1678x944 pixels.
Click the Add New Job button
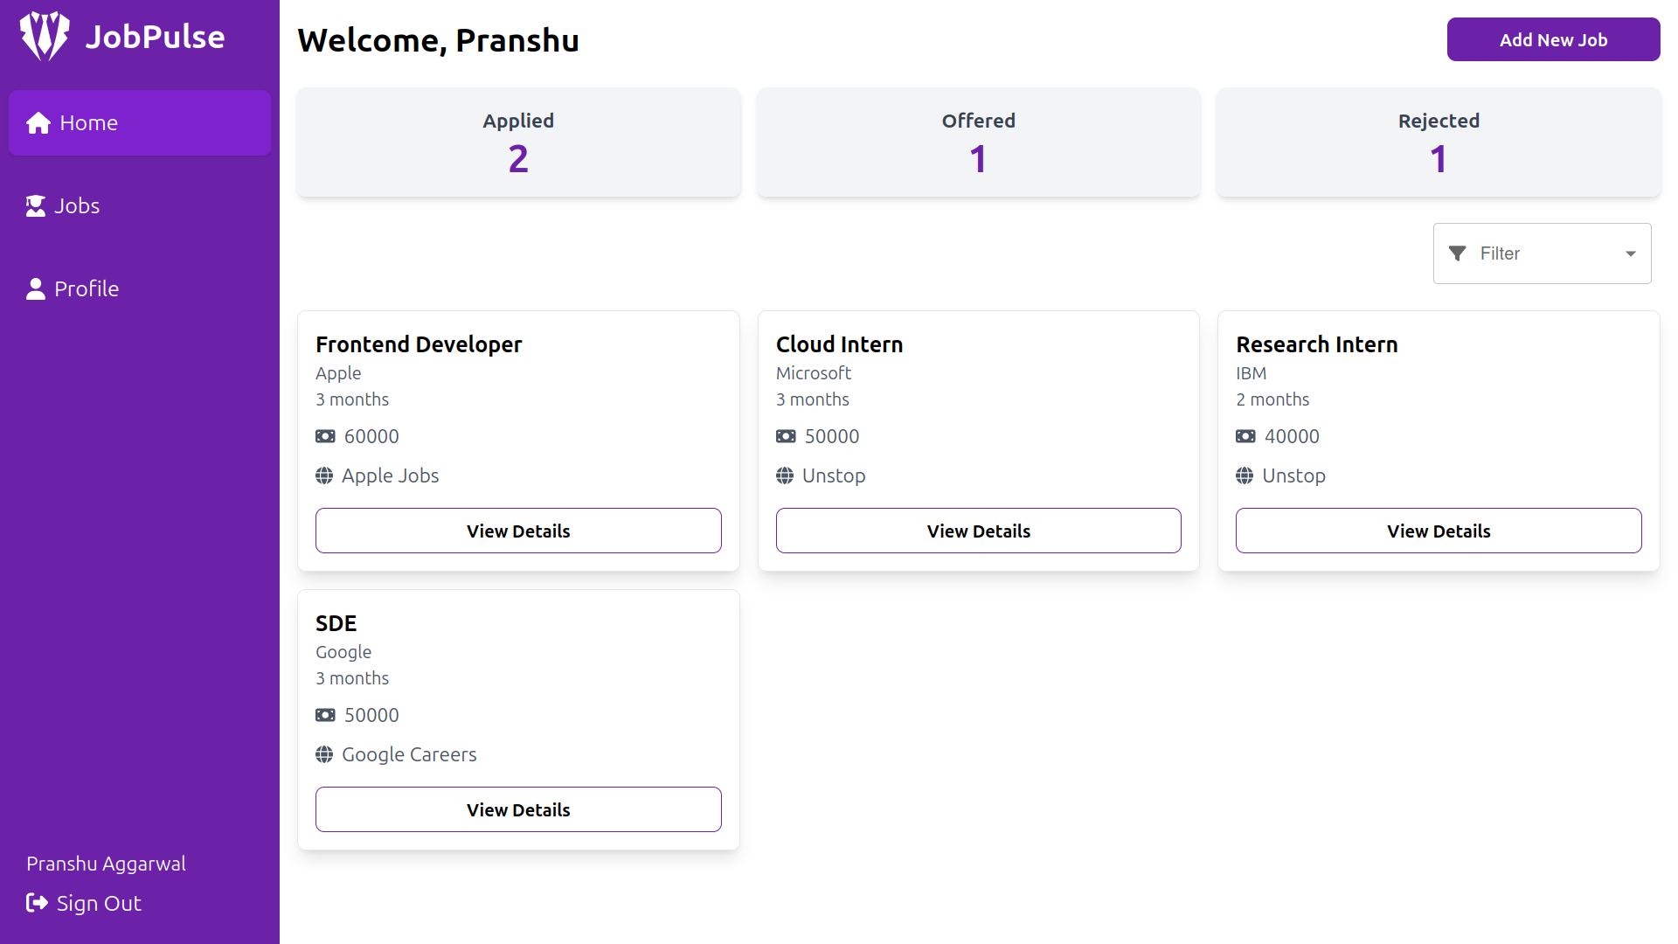pyautogui.click(x=1553, y=39)
